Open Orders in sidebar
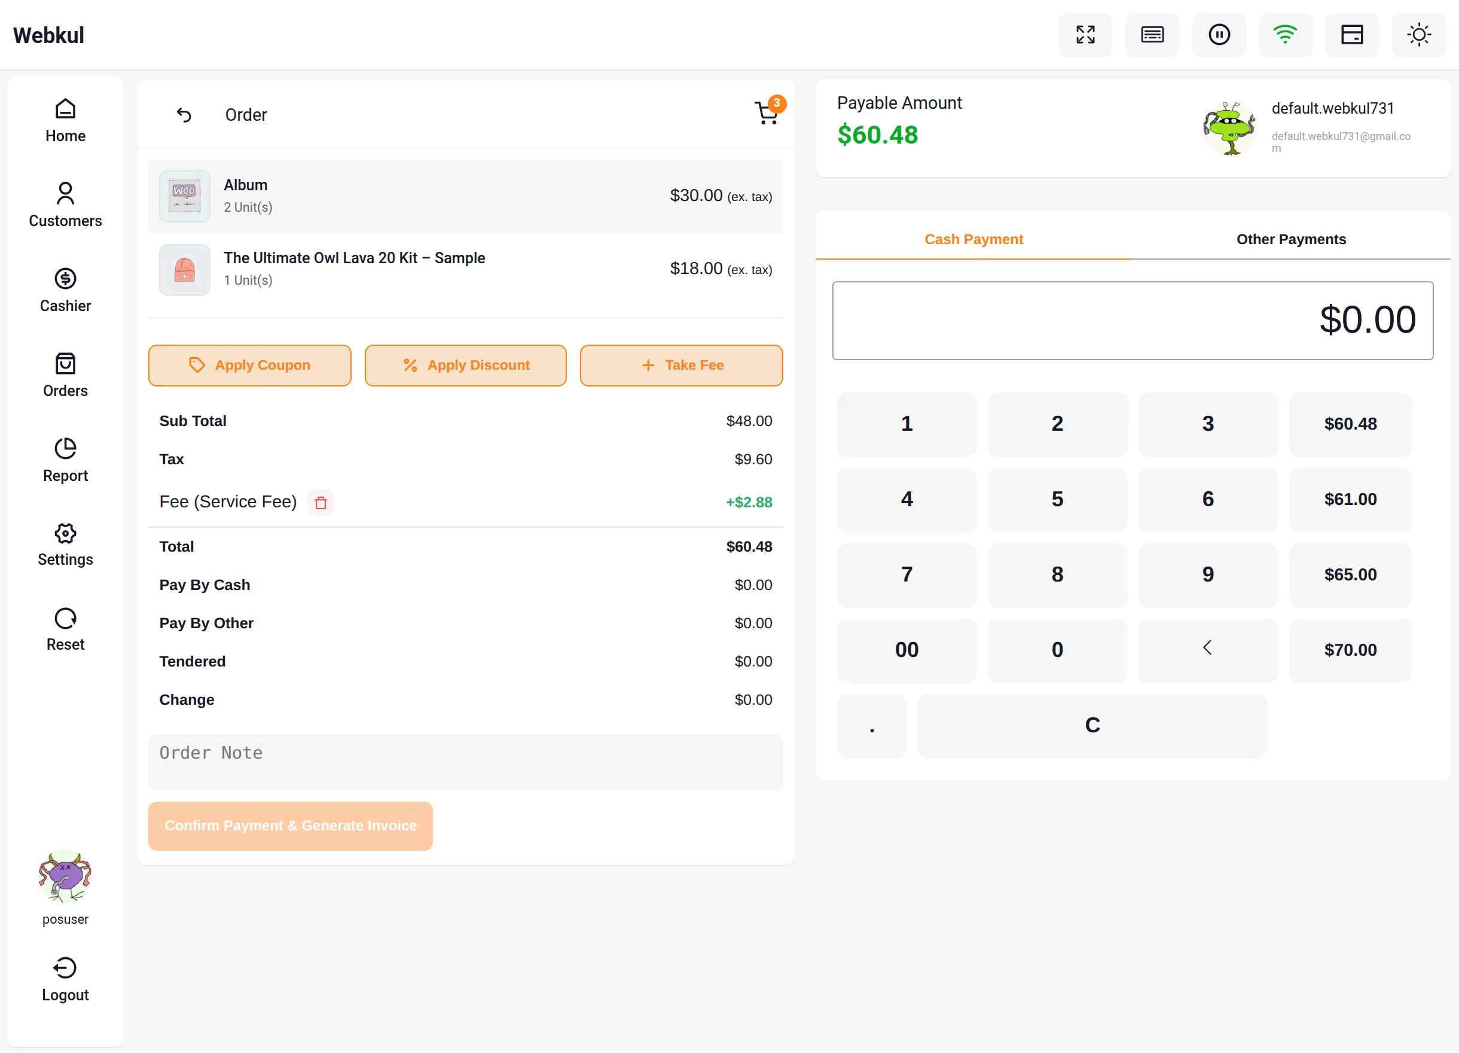1459x1053 pixels. click(x=65, y=375)
